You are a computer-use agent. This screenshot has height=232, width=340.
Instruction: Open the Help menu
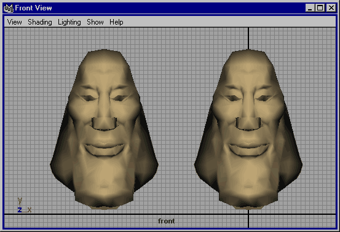click(116, 22)
